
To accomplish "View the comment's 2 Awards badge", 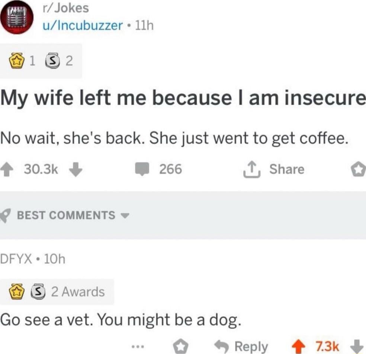I will point(57,292).
